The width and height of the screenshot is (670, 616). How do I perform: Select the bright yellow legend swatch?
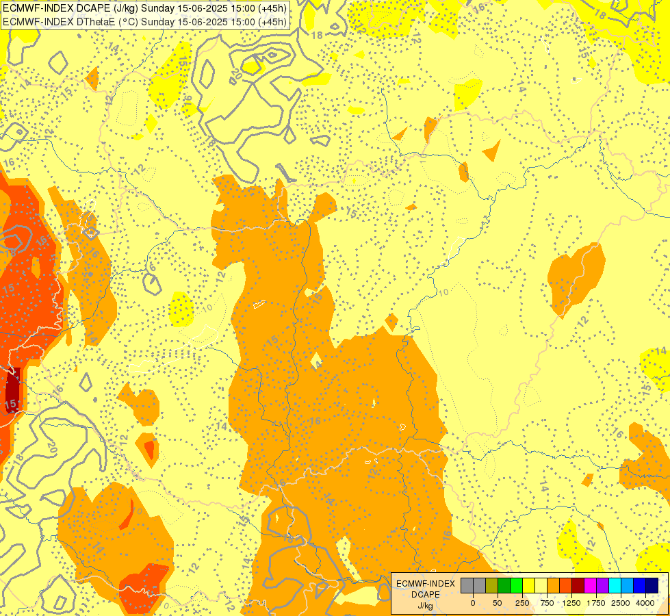pos(529,585)
